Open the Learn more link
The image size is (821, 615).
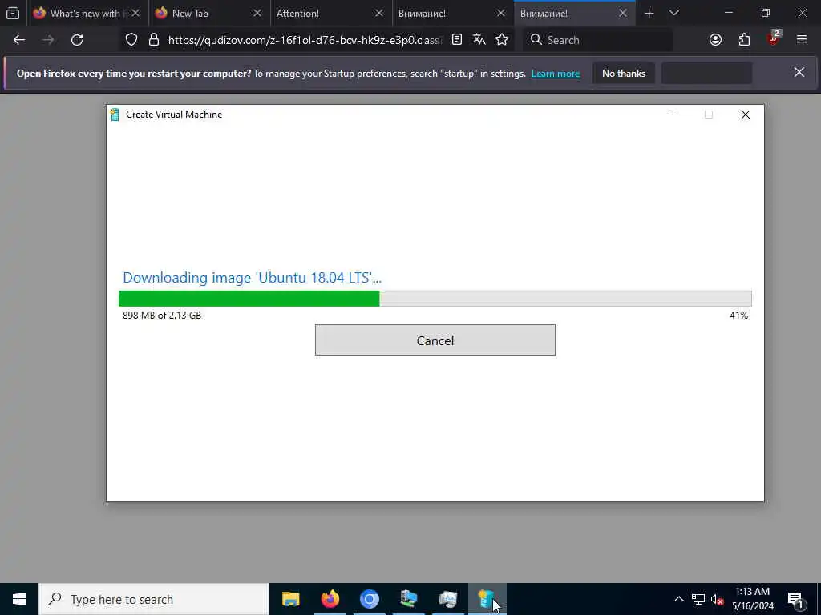coord(556,74)
